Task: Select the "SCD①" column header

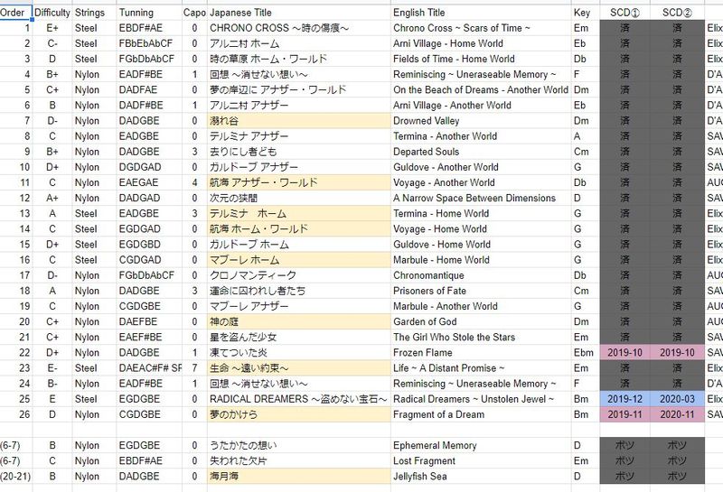Action: tap(625, 14)
